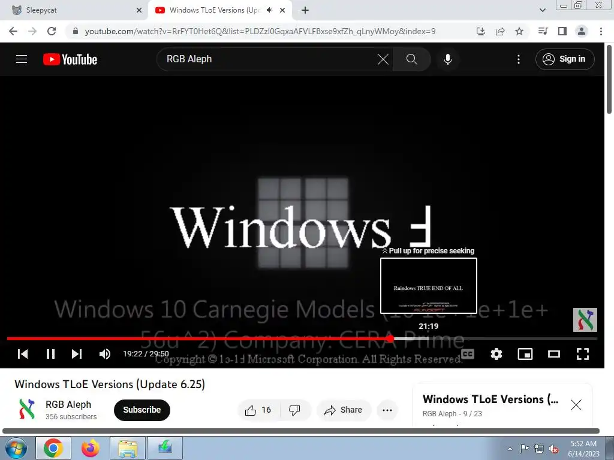Open the YouTube hamburger guide menu
Screen dimensions: 614x460
tap(22, 59)
